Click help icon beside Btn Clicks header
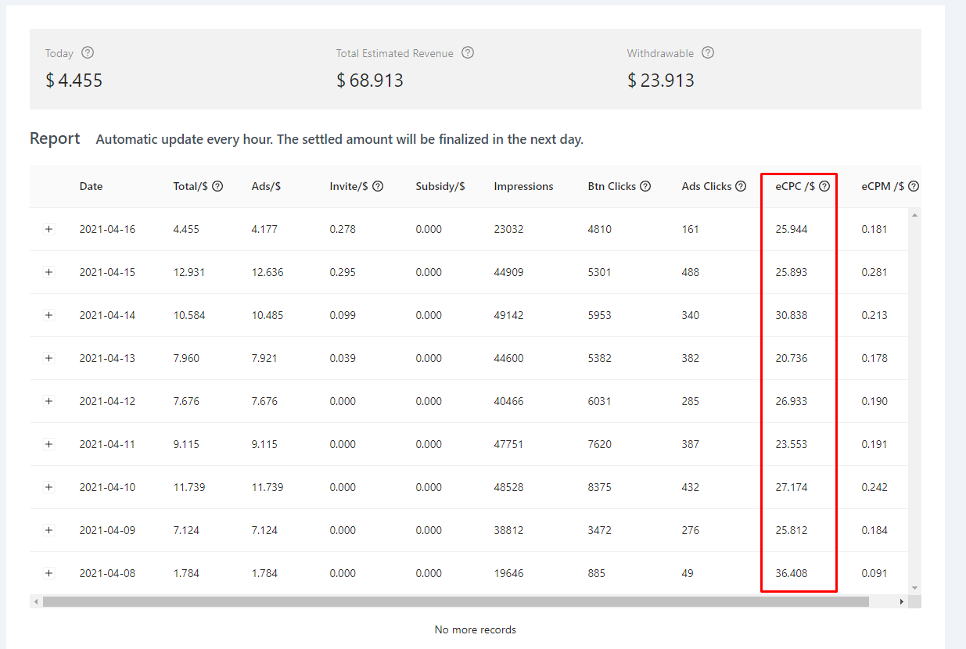Image resolution: width=966 pixels, height=649 pixels. (x=645, y=186)
